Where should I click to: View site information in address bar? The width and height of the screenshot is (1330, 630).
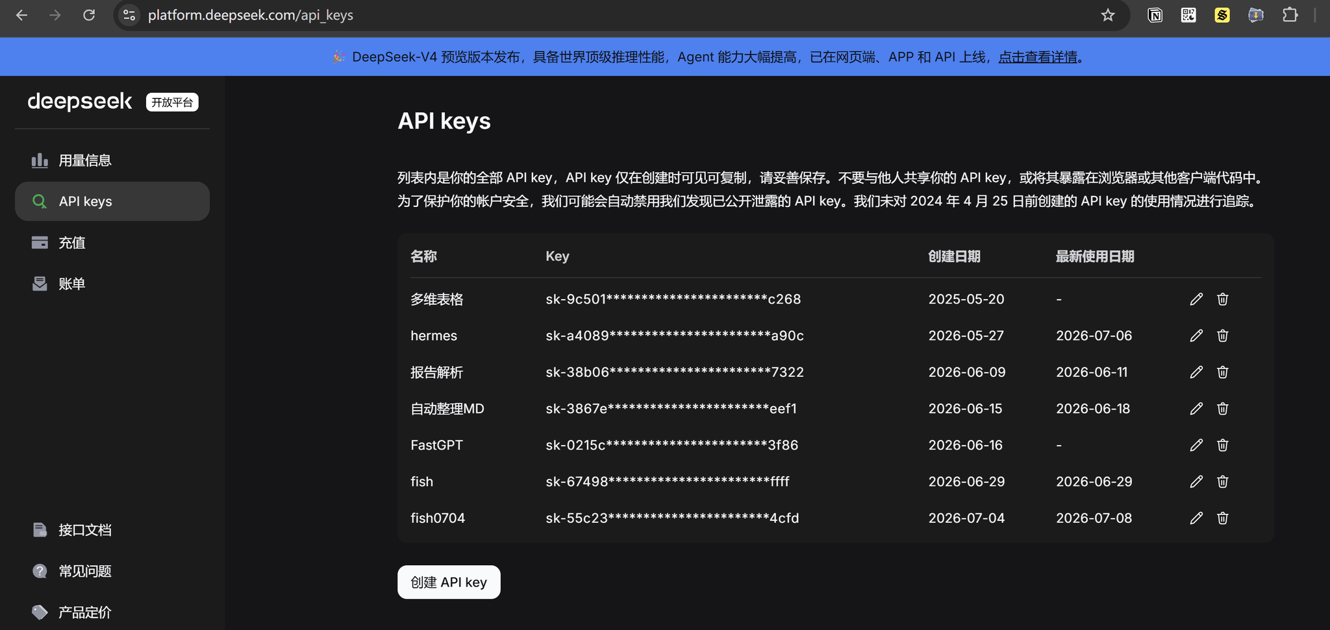129,15
